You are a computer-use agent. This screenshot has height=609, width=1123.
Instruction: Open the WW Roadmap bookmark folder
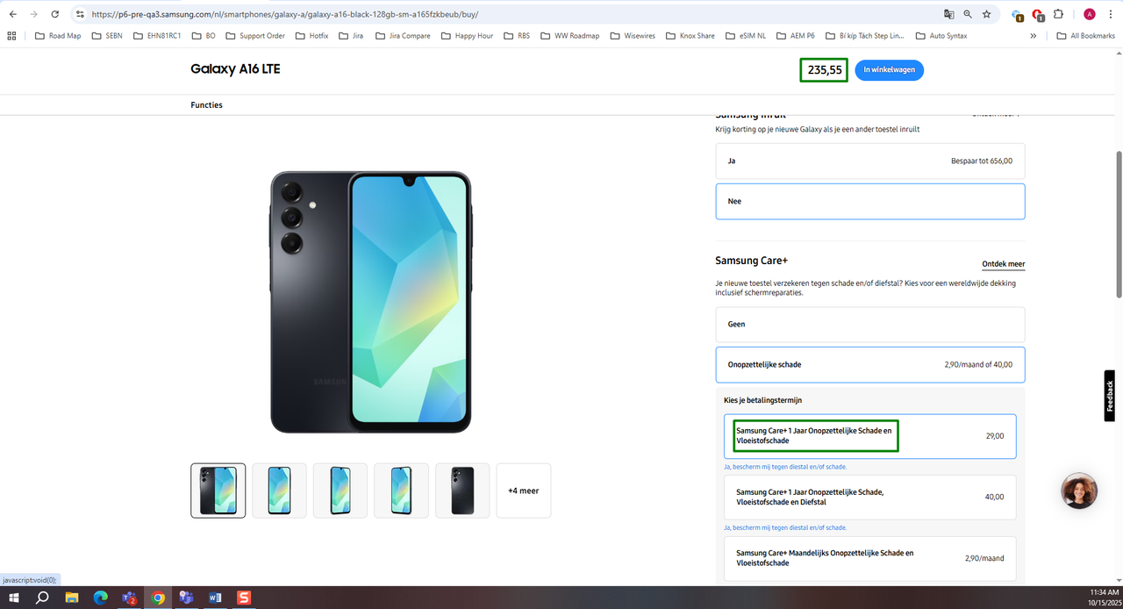click(570, 36)
